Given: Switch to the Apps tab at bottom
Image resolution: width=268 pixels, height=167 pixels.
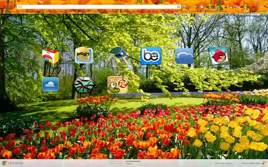Looking at the screenshot, I should point(129,163).
